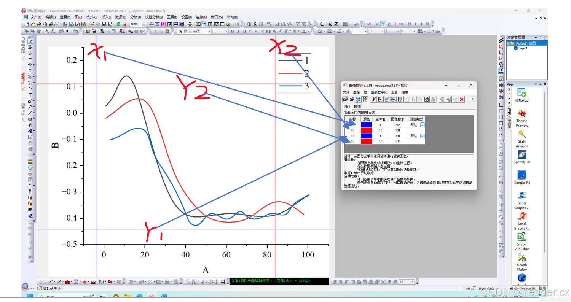
Task: Toggle the X button beside Y in toolbar
Action: point(377,24)
